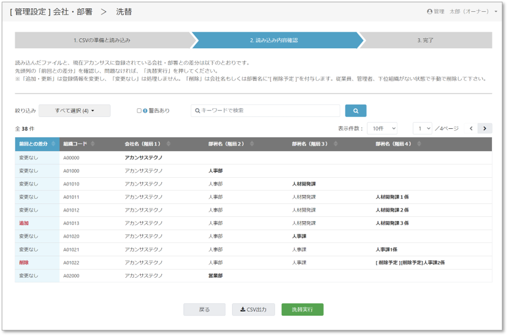This screenshot has height=335, width=507.
Task: Click the 戻る button
Action: [x=204, y=309]
